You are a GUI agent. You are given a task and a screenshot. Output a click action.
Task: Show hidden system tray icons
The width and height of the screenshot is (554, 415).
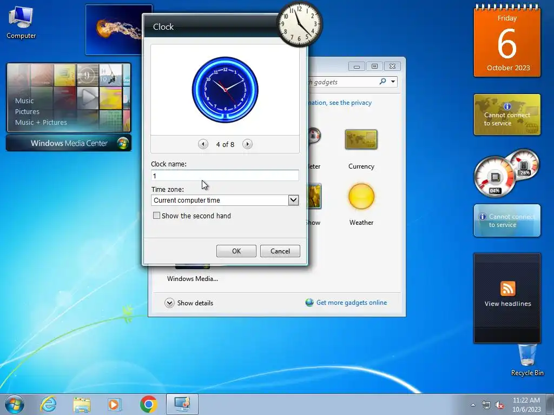coord(473,405)
